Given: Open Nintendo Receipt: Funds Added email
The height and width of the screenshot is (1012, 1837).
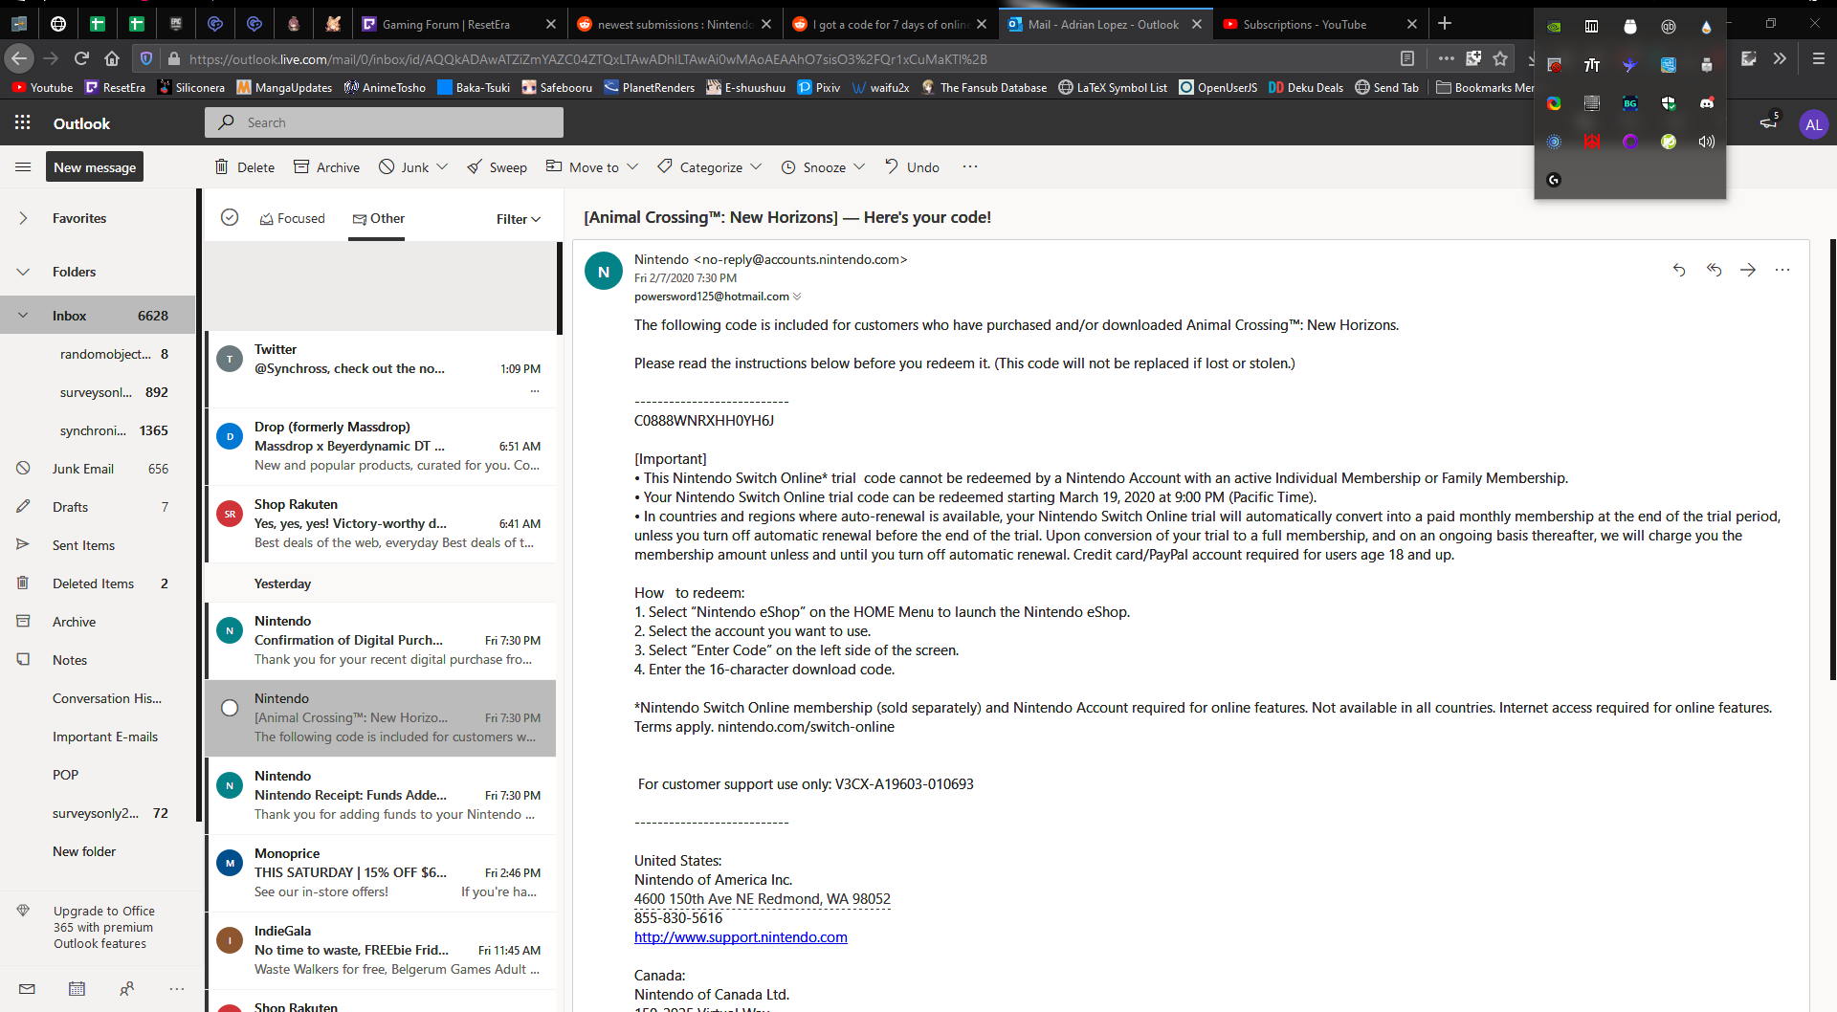Looking at the screenshot, I should point(381,795).
